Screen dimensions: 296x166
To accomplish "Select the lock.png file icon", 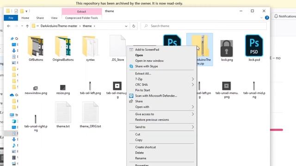I will pyautogui.click(x=227, y=48).
